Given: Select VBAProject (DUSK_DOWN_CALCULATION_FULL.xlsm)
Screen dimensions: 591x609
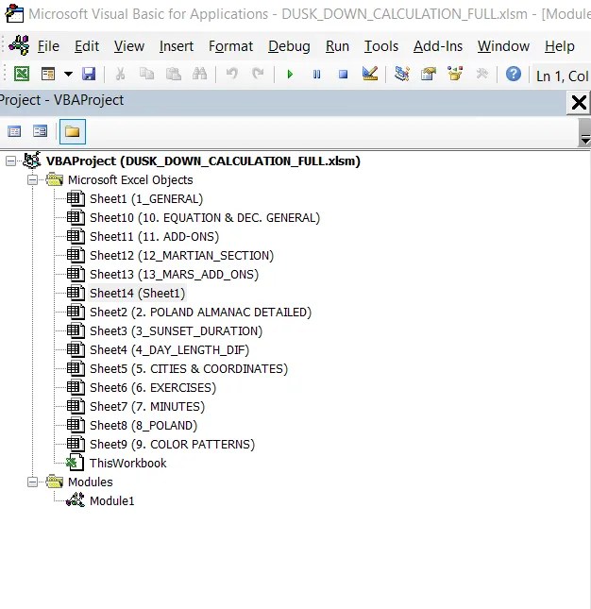Looking at the screenshot, I should pyautogui.click(x=203, y=161).
